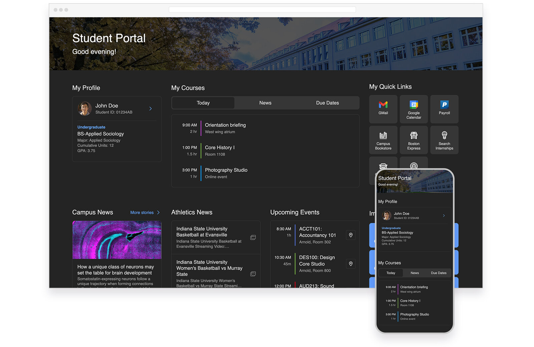The image size is (534, 347).
Task: Open Campus Bookstore quick link
Action: pyautogui.click(x=383, y=140)
